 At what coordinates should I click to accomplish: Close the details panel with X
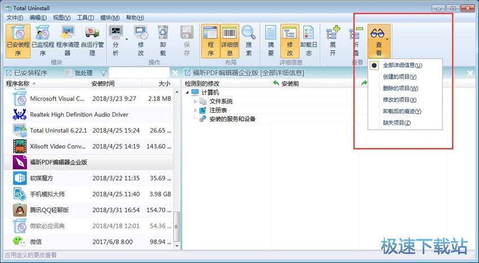tap(470, 73)
